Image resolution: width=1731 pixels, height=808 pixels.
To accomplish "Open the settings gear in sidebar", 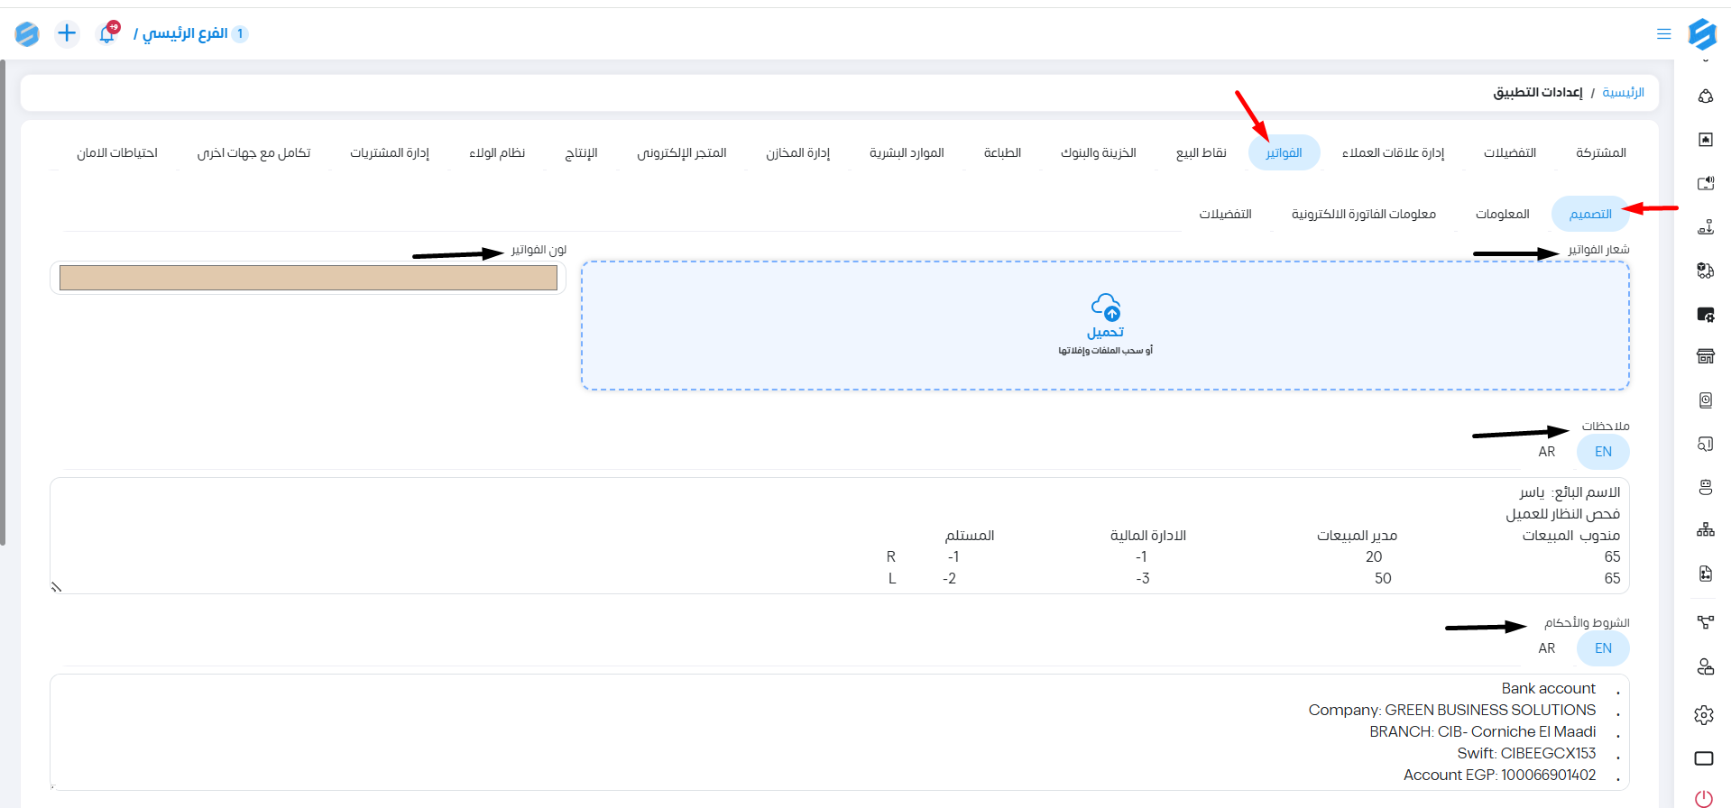I will (1704, 715).
